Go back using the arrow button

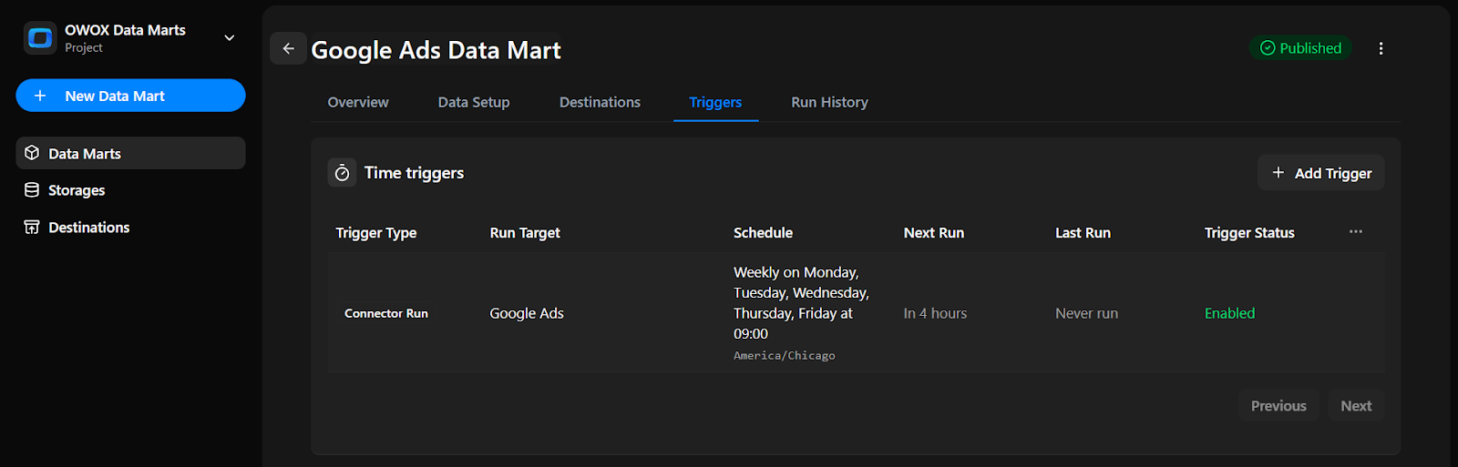pyautogui.click(x=288, y=48)
